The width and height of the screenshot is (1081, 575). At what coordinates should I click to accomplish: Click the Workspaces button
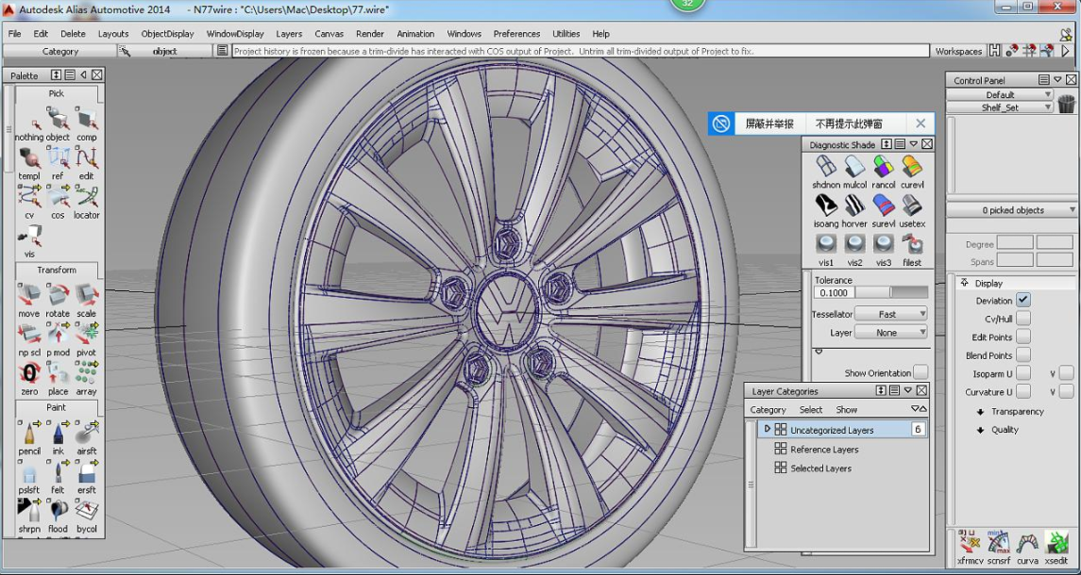[x=958, y=51]
